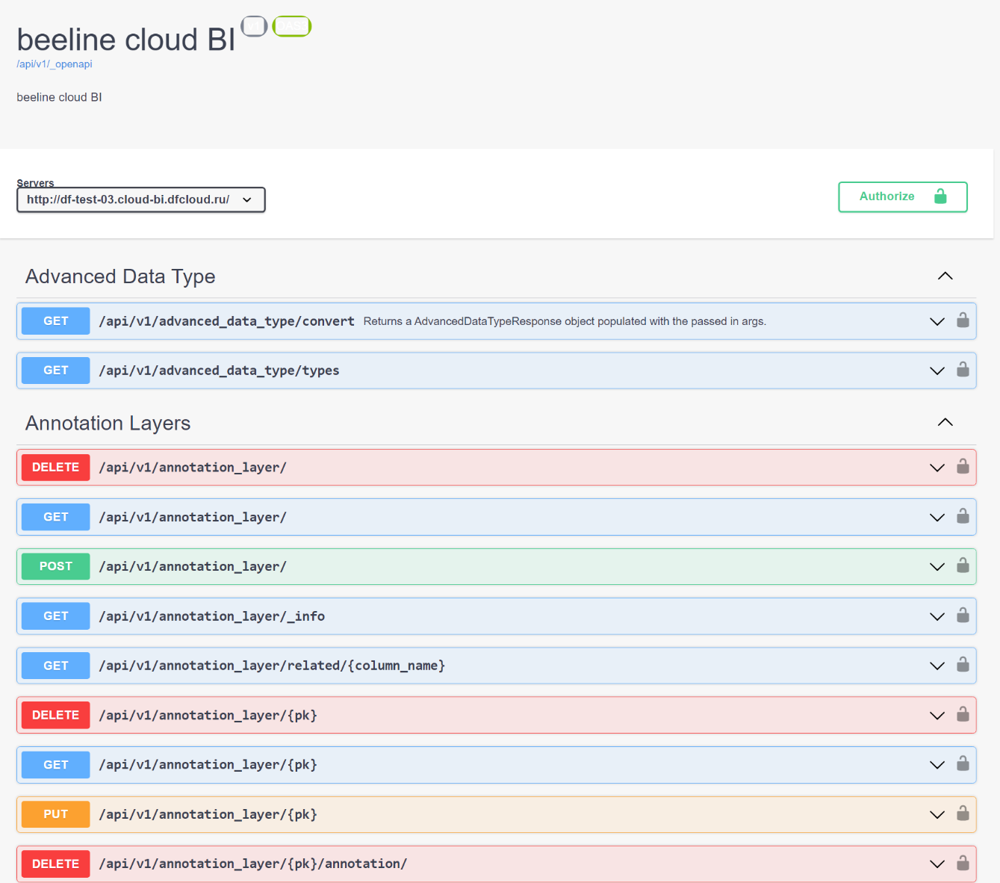Expand DELETE annotation_layer/{pk}/annotation/ with its chevron
This screenshot has width=1000, height=883.
937,864
